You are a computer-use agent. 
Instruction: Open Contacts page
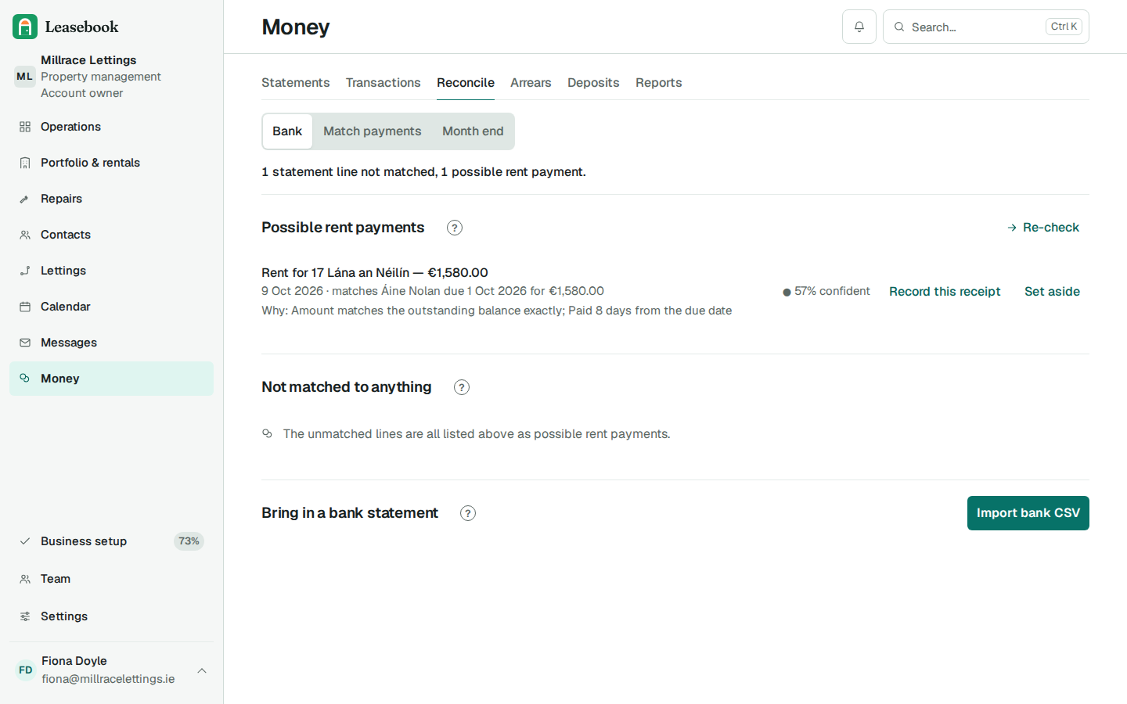111,235
